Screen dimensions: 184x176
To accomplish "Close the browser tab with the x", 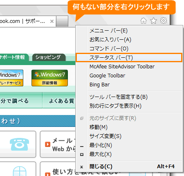I will click(52, 21).
